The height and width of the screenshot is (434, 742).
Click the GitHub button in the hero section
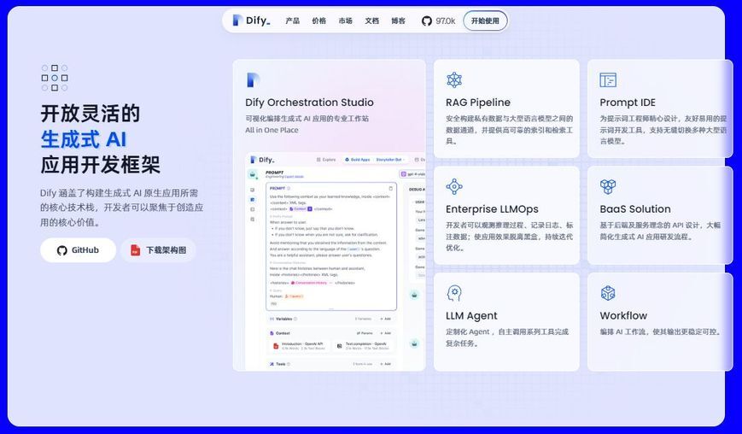click(x=78, y=250)
